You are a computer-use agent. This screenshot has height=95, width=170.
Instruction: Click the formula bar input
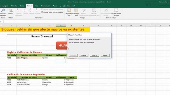pos(87,22)
